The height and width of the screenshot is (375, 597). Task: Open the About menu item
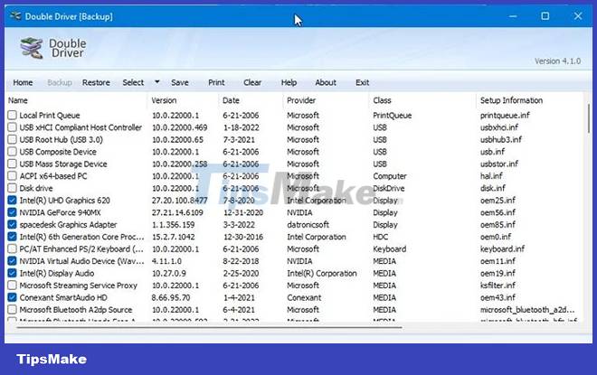(326, 82)
